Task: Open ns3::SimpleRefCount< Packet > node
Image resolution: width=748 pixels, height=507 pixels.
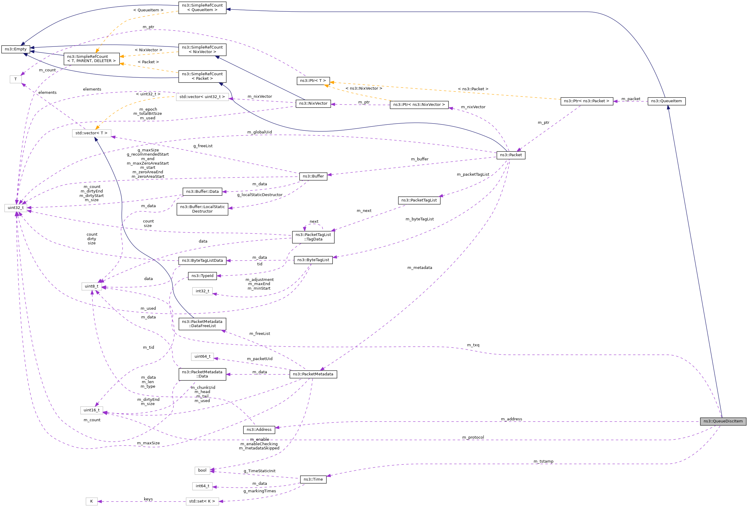Action: (202, 76)
